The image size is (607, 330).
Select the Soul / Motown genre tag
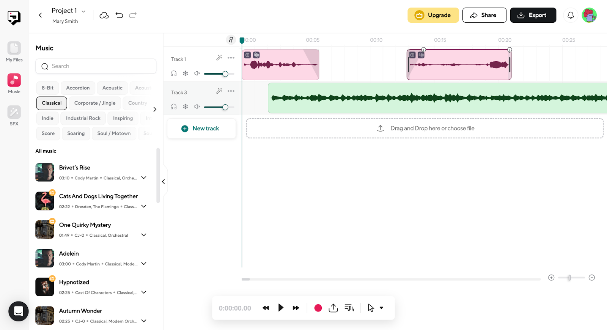114,134
